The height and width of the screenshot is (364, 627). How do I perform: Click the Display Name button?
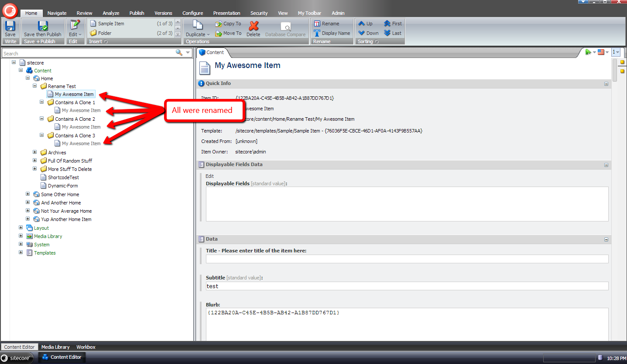[332, 33]
